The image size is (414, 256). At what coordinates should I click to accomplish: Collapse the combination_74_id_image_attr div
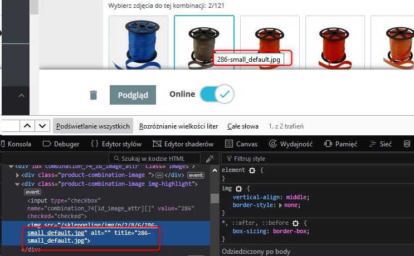[11, 166]
